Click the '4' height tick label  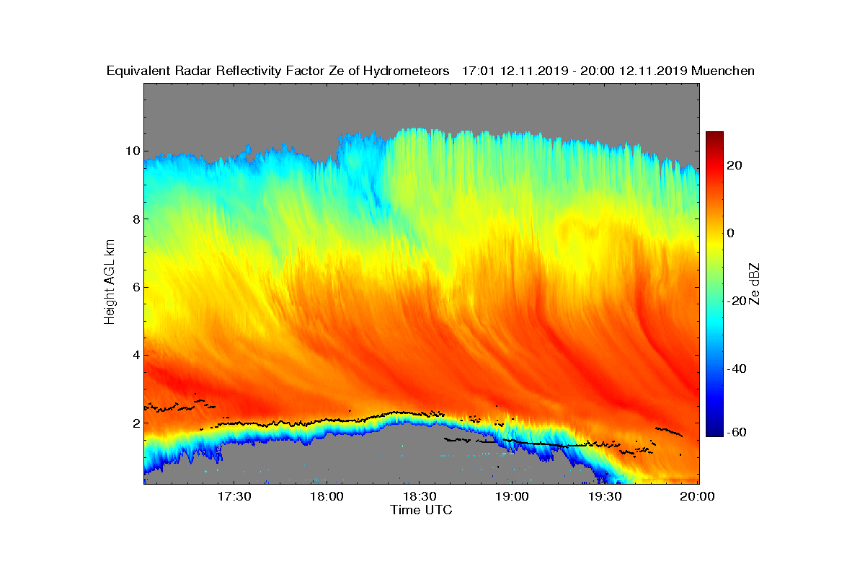[136, 355]
